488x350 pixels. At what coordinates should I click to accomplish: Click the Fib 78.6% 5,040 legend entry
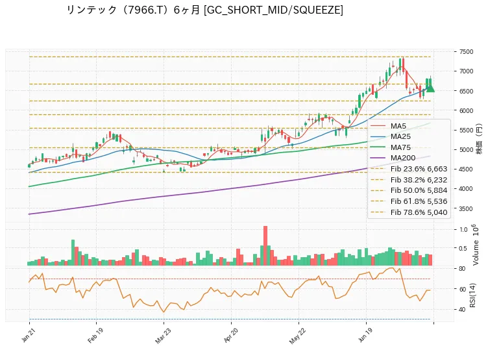pyautogui.click(x=409, y=212)
